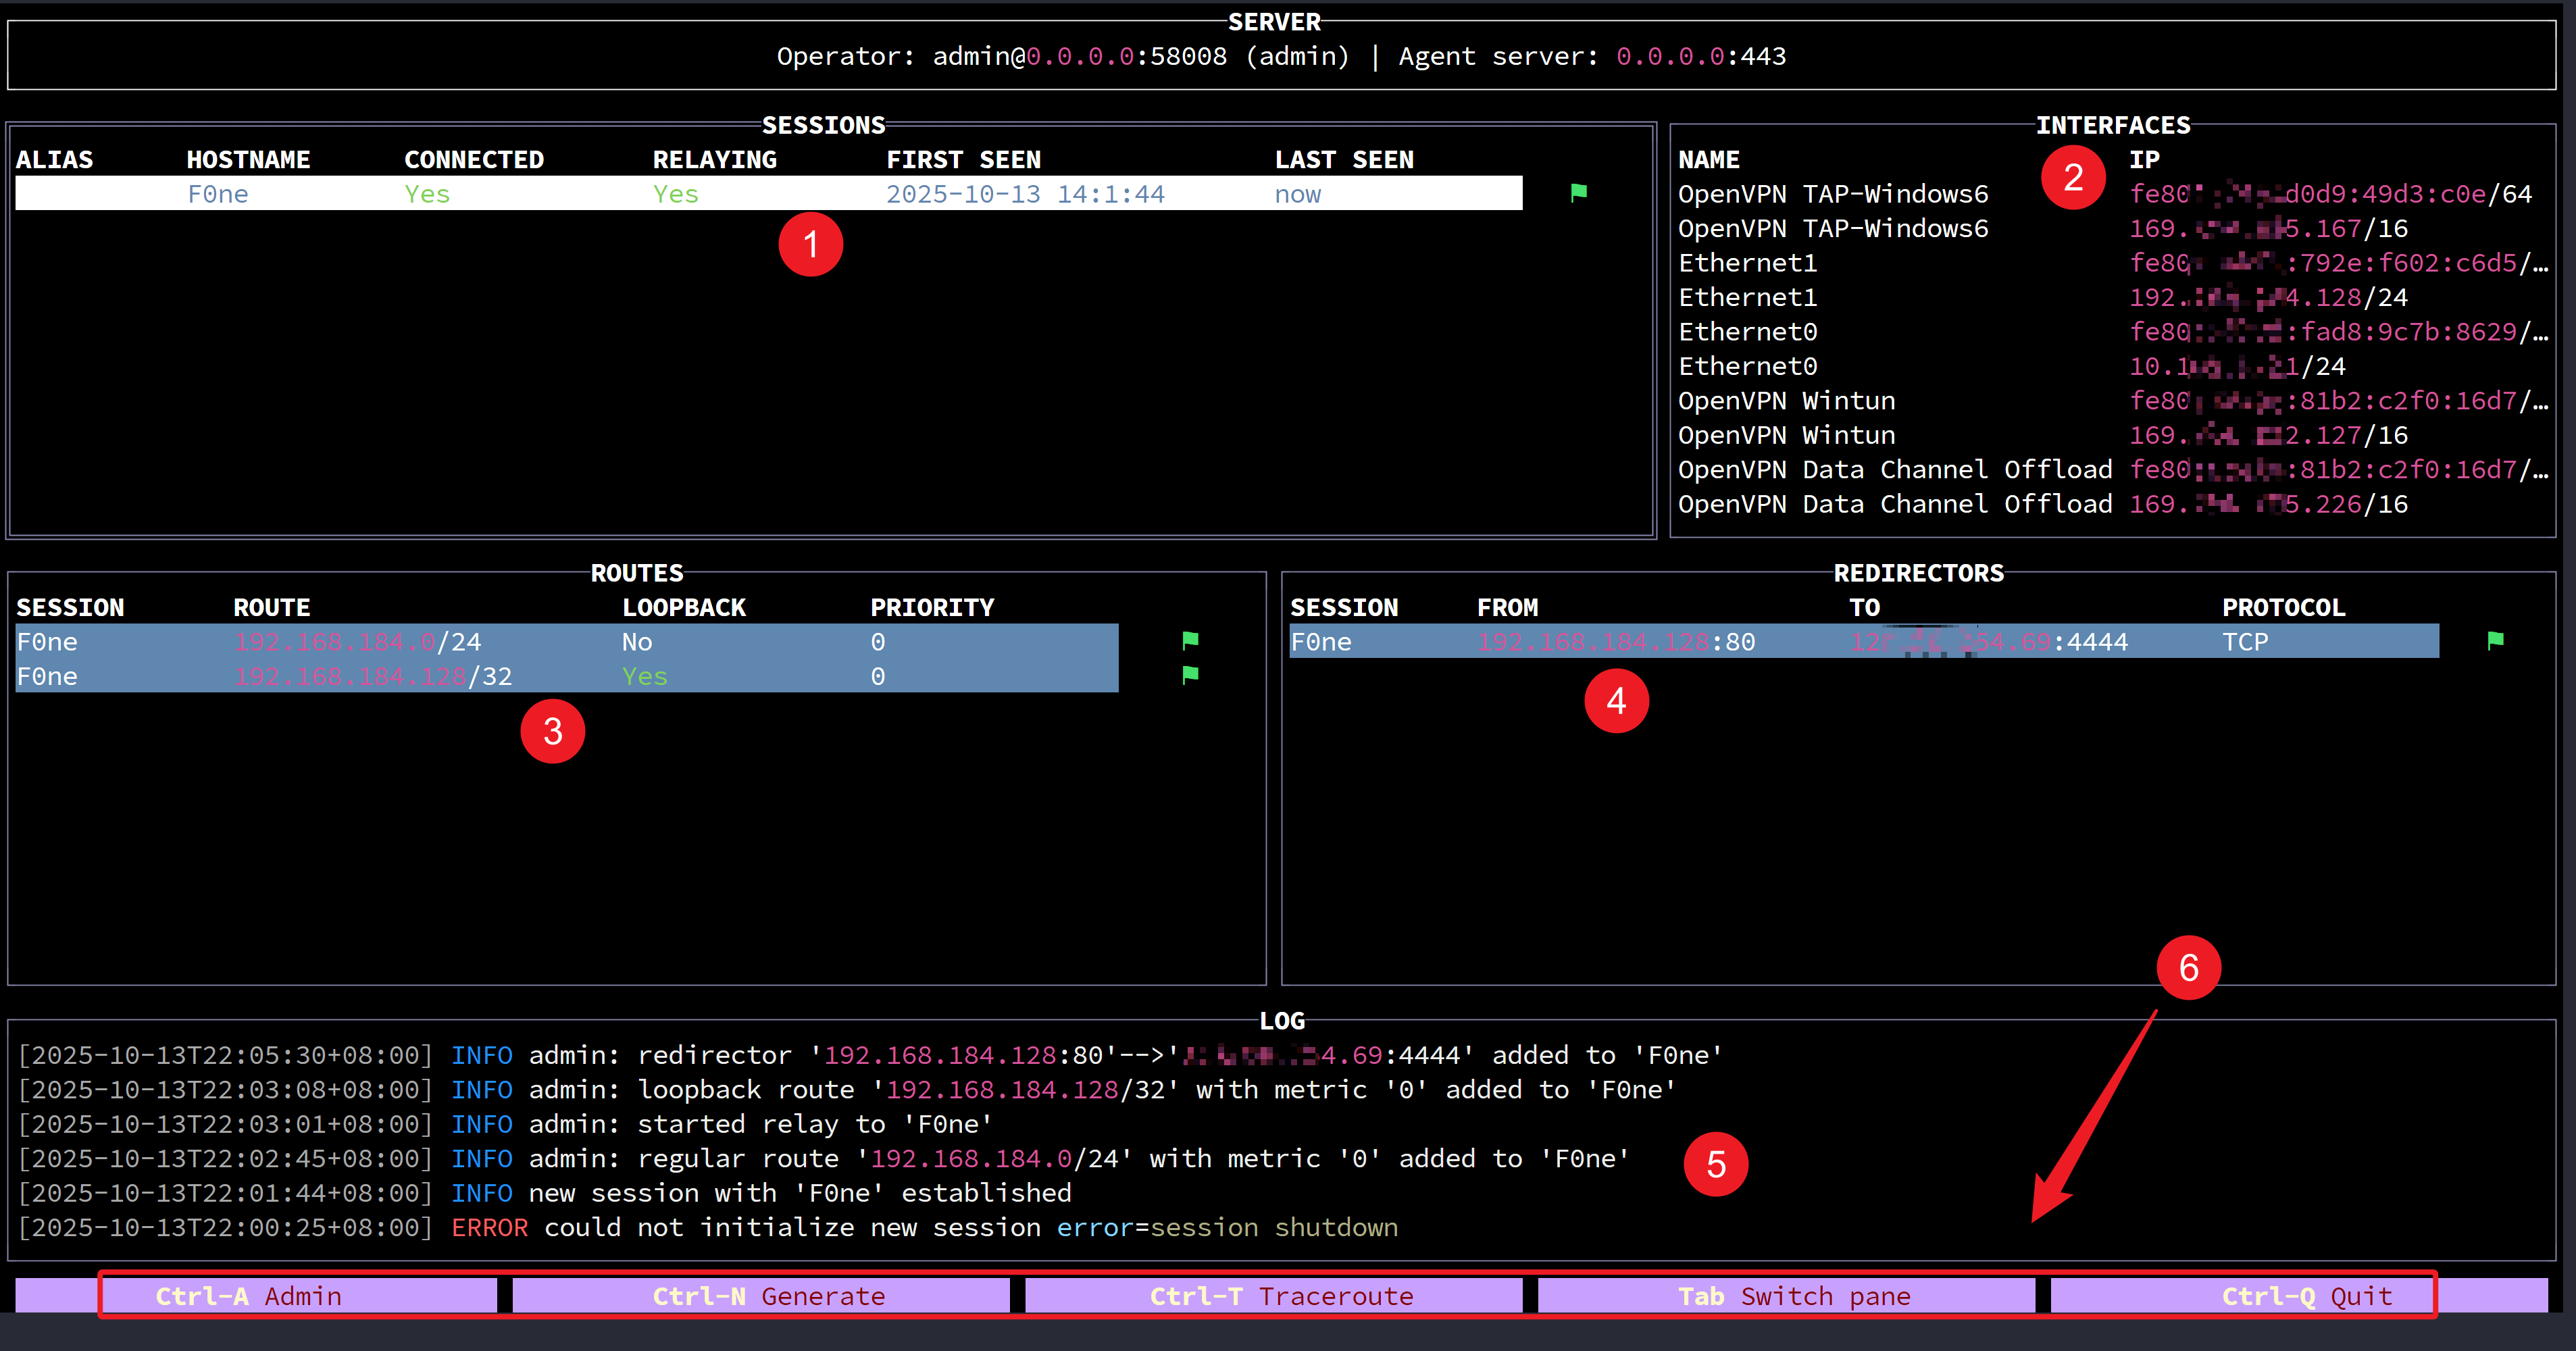Click red annotation circle number 4

[x=1616, y=701]
